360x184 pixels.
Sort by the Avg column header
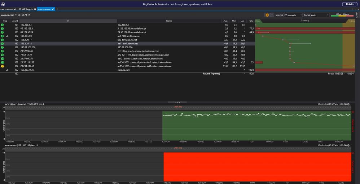(225, 21)
